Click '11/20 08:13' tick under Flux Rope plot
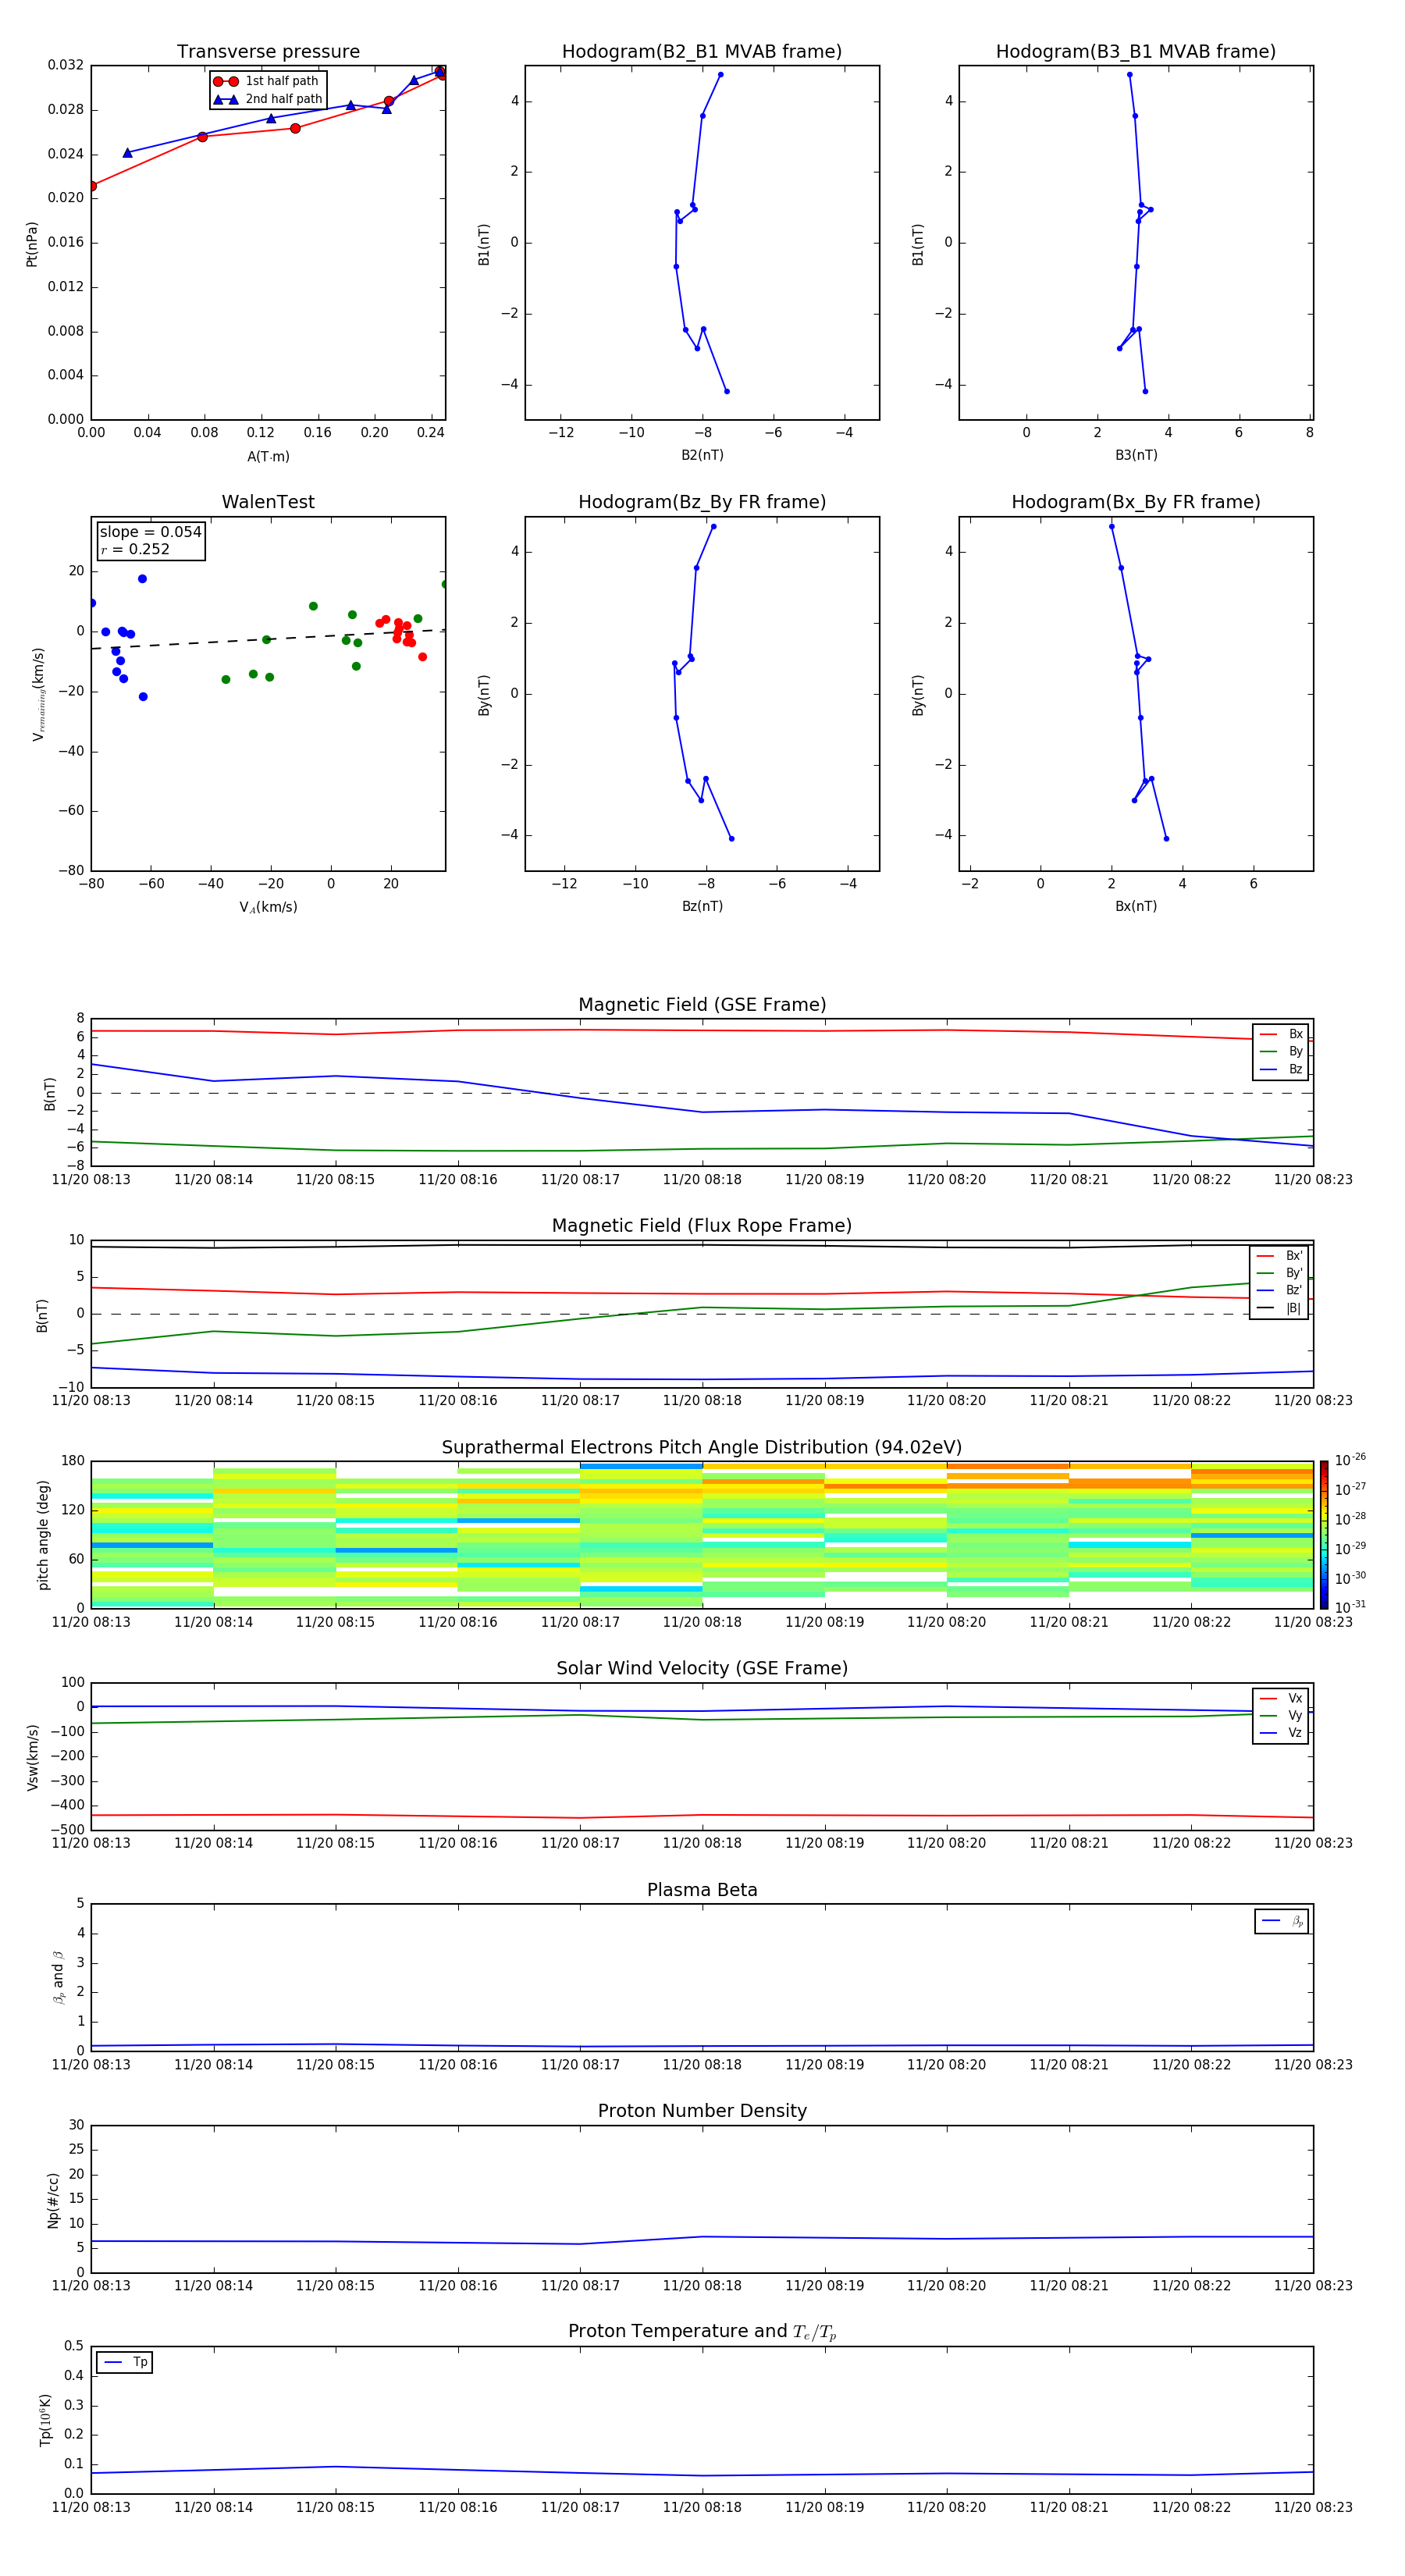The width and height of the screenshot is (1405, 2576). click(x=91, y=1400)
